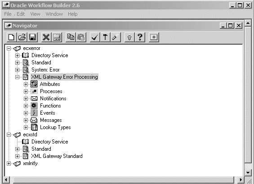Image resolution: width=254 pixels, height=184 pixels.
Task: Click the Open file toolbar icon
Action: pos(22,37)
